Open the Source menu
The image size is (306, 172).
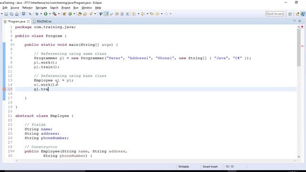[15, 8]
